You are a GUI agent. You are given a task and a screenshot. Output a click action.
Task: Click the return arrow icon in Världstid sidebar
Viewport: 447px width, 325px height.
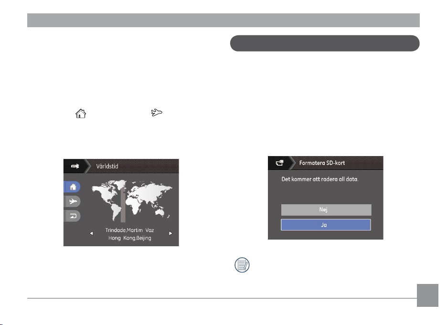click(x=73, y=216)
